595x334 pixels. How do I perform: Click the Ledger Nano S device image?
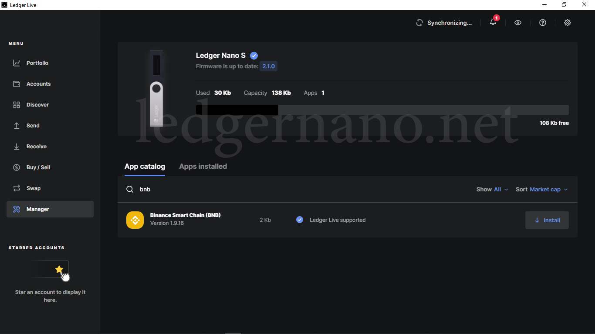click(156, 89)
